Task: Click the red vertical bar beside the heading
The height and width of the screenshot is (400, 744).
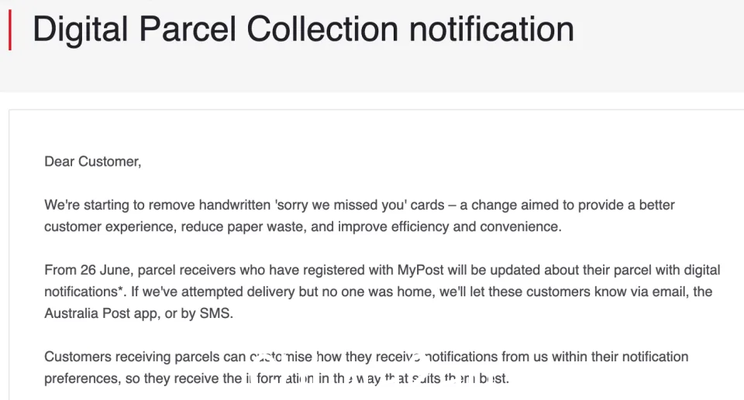Action: click(10, 29)
